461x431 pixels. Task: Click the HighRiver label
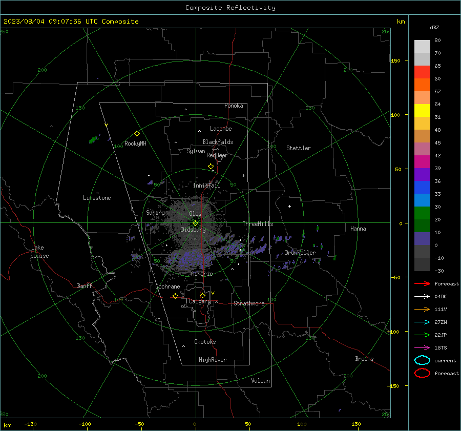[x=213, y=360]
